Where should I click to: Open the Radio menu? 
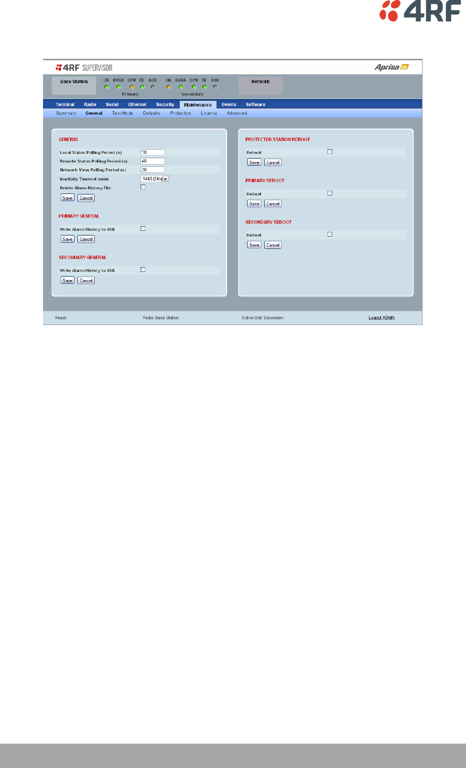90,105
